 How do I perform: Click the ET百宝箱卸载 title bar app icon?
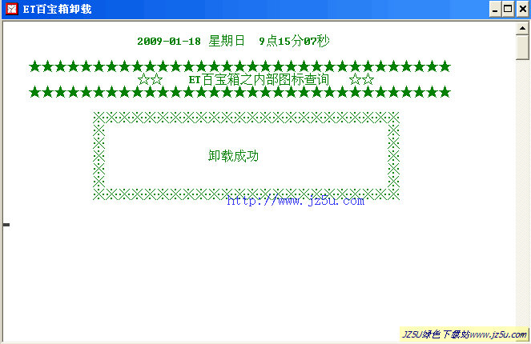click(x=12, y=9)
